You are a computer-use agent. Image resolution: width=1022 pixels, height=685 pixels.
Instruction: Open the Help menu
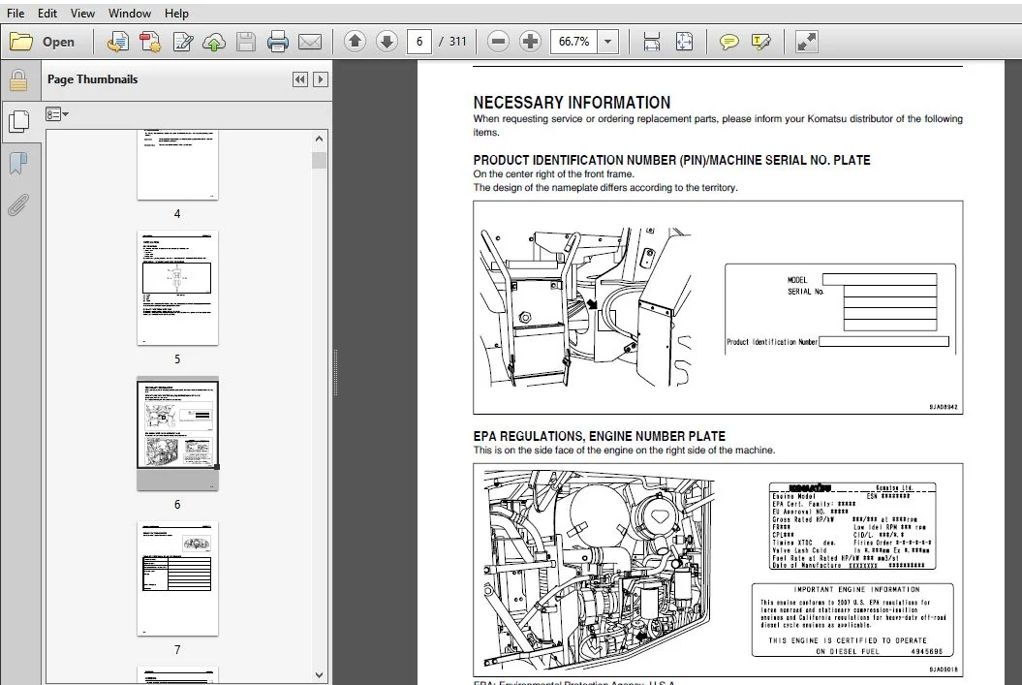tap(176, 13)
